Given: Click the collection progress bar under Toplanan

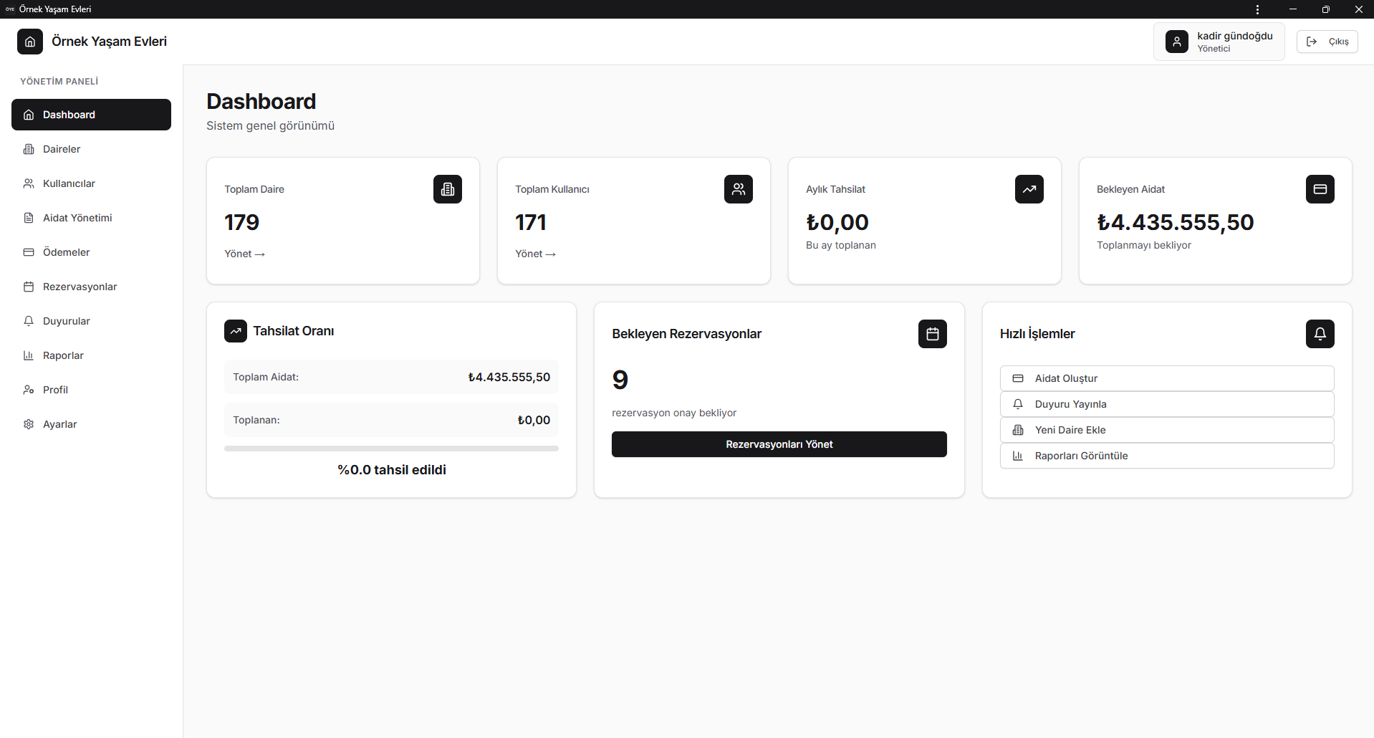Looking at the screenshot, I should click(x=391, y=448).
